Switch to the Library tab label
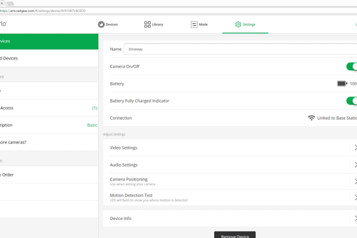 coord(157,24)
